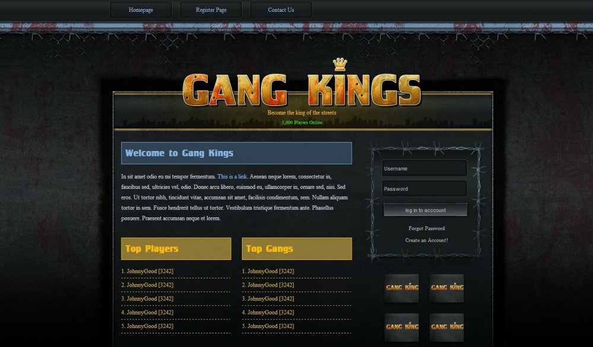The image size is (593, 347).
Task: Open the Register Page menu item
Action: coord(211,10)
